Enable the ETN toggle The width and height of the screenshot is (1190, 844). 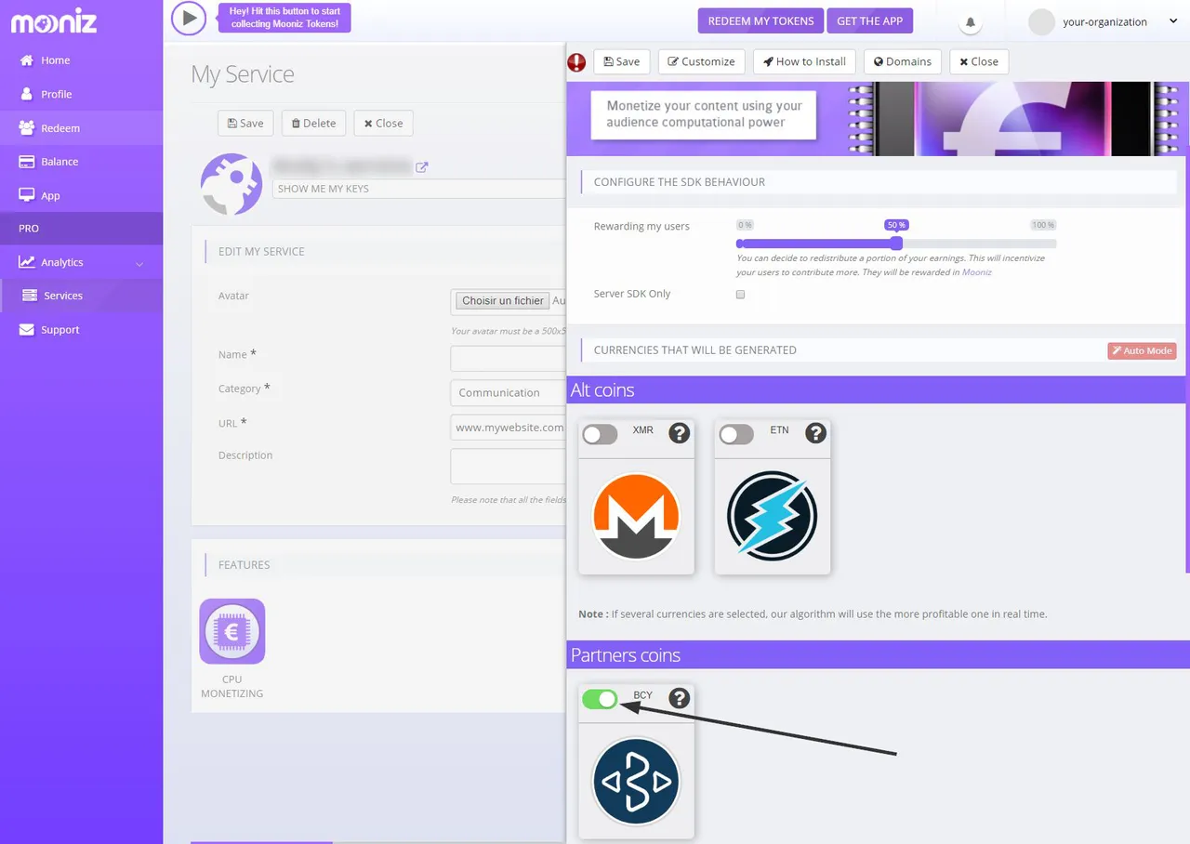pos(736,434)
